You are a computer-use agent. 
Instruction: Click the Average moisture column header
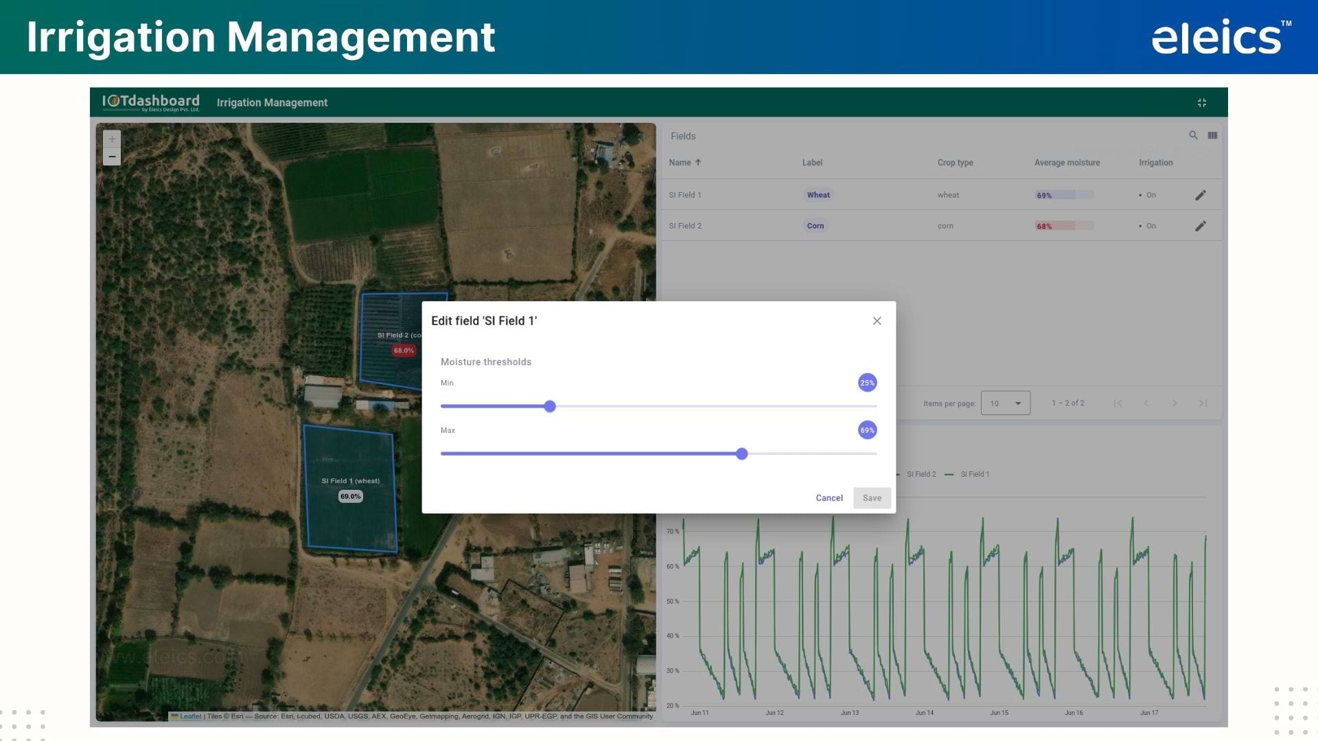[1067, 163]
